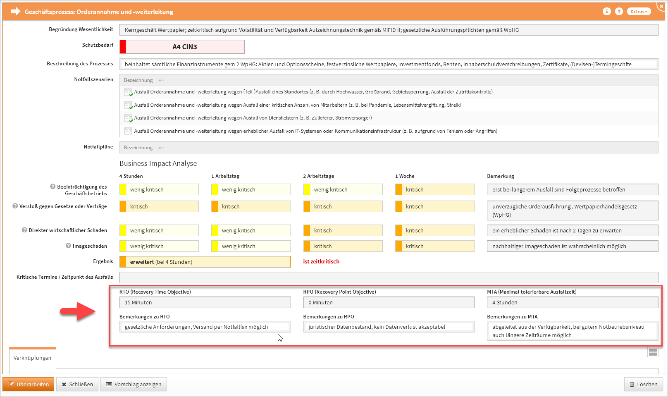Screen dimensions: 668x397
Task: Click help icon next to Direkter wirtschaftlicher Schaden
Action: coord(24,230)
